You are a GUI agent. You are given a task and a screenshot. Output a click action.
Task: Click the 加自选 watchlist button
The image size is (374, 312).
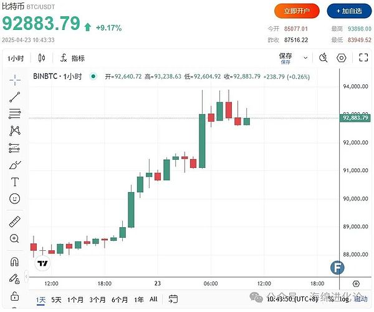pyautogui.click(x=347, y=11)
